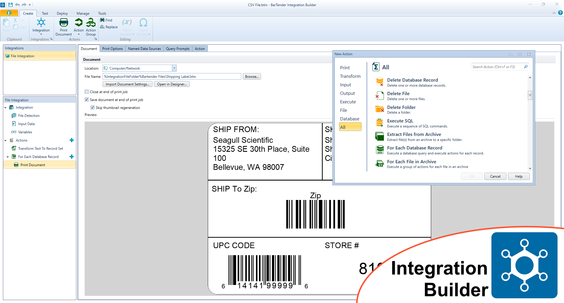Click the Help question mark icon
564x303 pixels.
[x=560, y=13]
